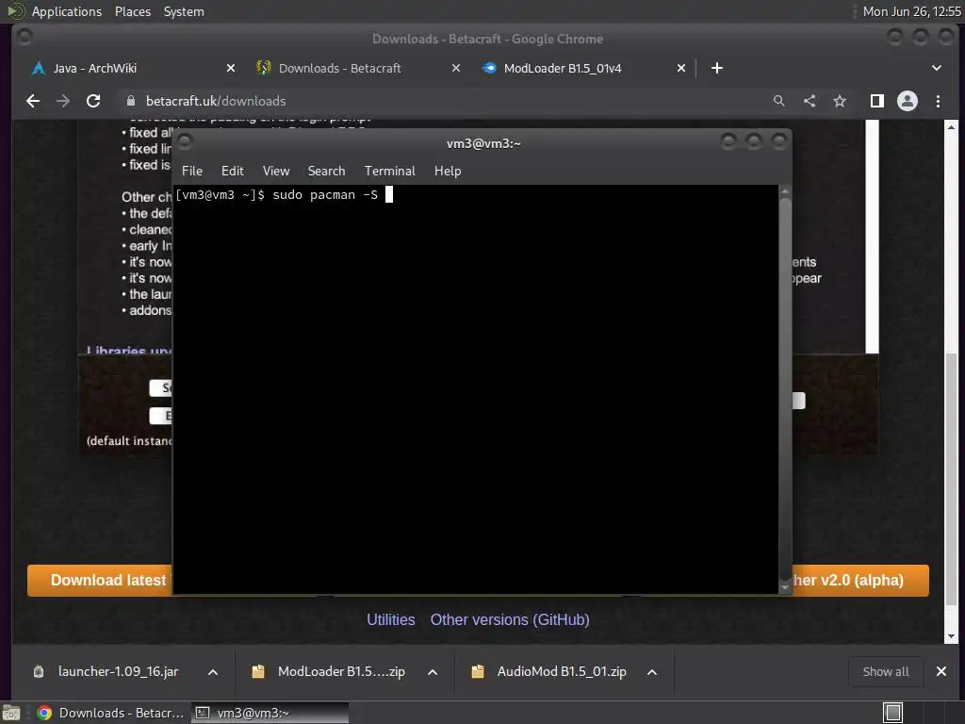The image size is (965, 724).
Task: Click Chrome back navigation arrow
Action: pos(33,101)
